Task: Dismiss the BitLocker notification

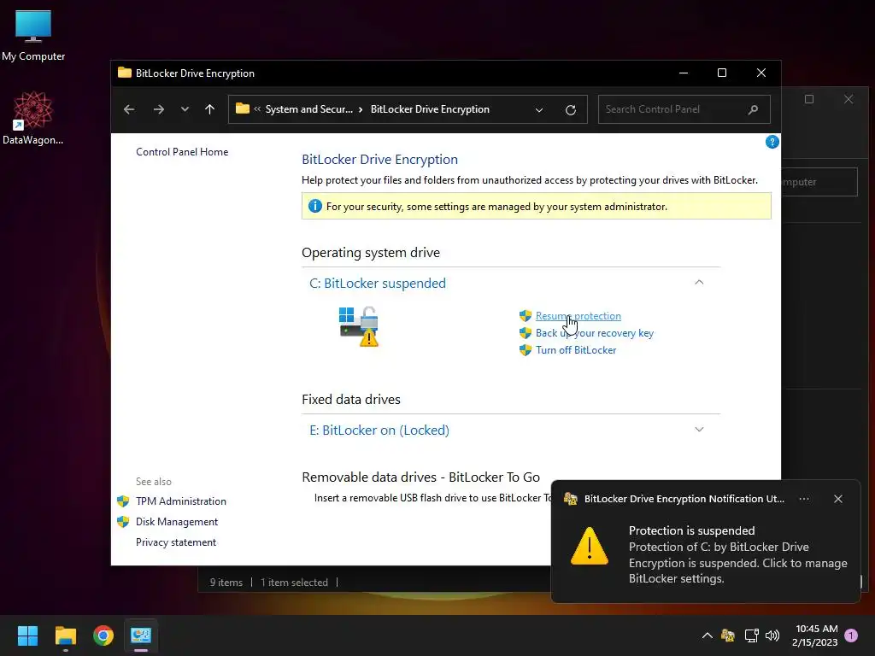Action: (837, 499)
